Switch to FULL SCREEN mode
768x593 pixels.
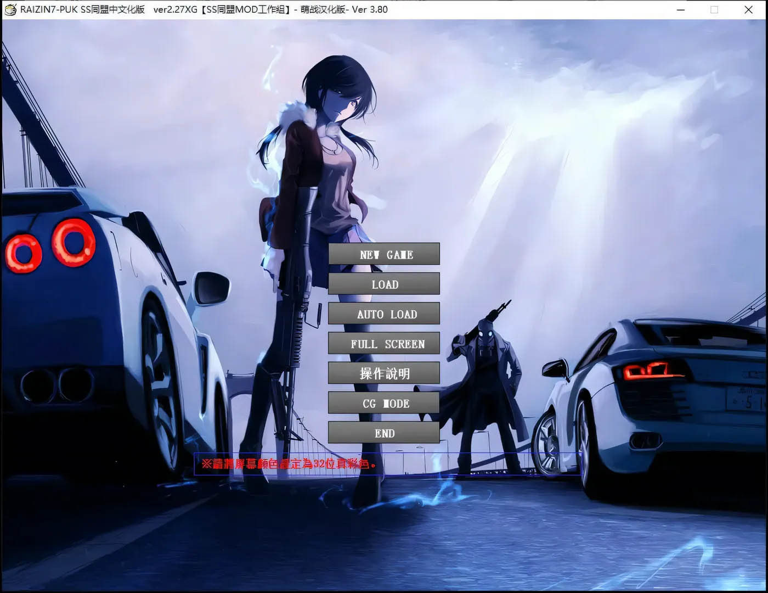pyautogui.click(x=384, y=343)
